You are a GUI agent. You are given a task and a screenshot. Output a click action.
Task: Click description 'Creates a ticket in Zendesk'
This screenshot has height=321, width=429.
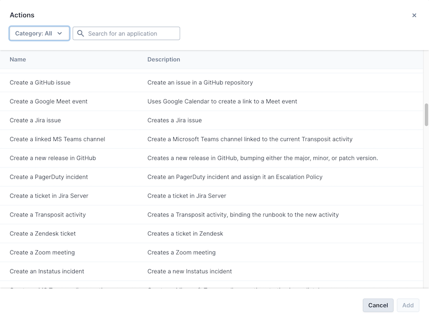point(185,233)
